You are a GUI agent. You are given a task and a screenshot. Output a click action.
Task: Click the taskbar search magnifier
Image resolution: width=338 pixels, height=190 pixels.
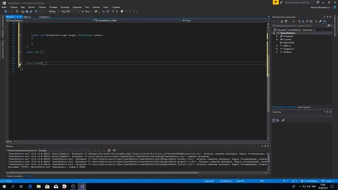pyautogui.click(x=13, y=186)
